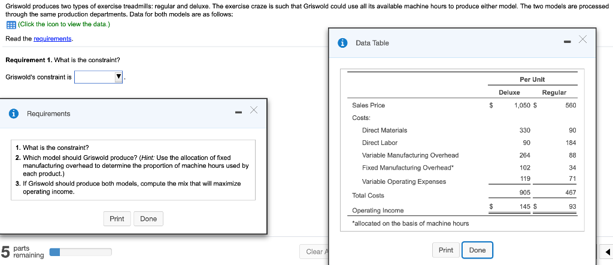Select the Direct Materials row label
Viewport: 613px width, 265px height.
pyautogui.click(x=384, y=130)
